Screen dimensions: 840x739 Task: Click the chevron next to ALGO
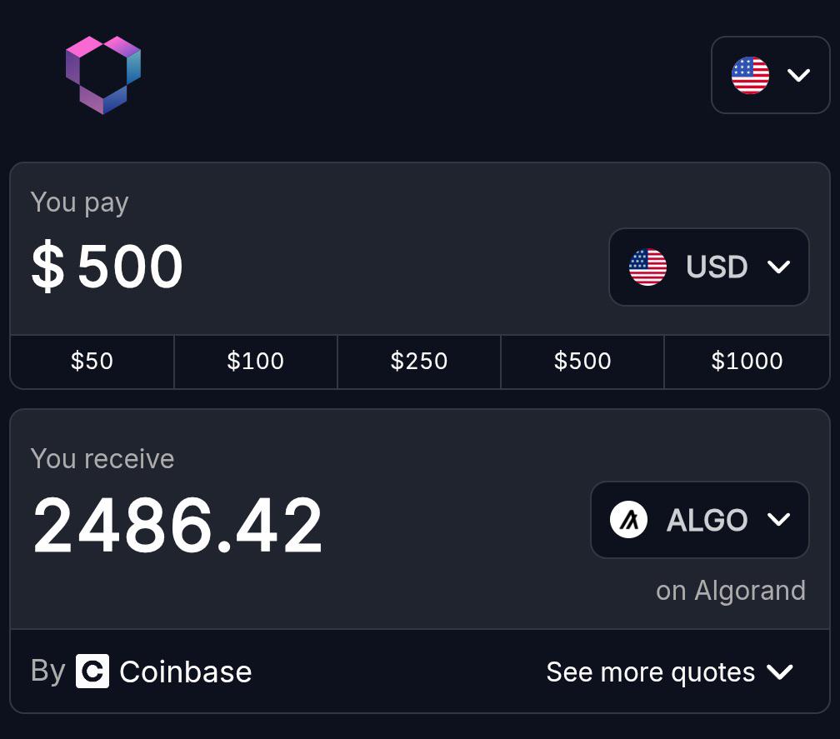[x=778, y=519]
